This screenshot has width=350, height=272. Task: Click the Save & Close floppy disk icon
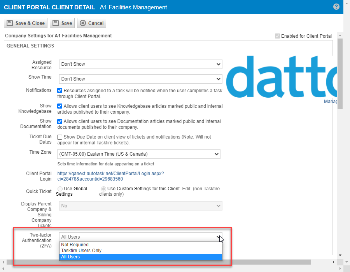[x=10, y=23]
